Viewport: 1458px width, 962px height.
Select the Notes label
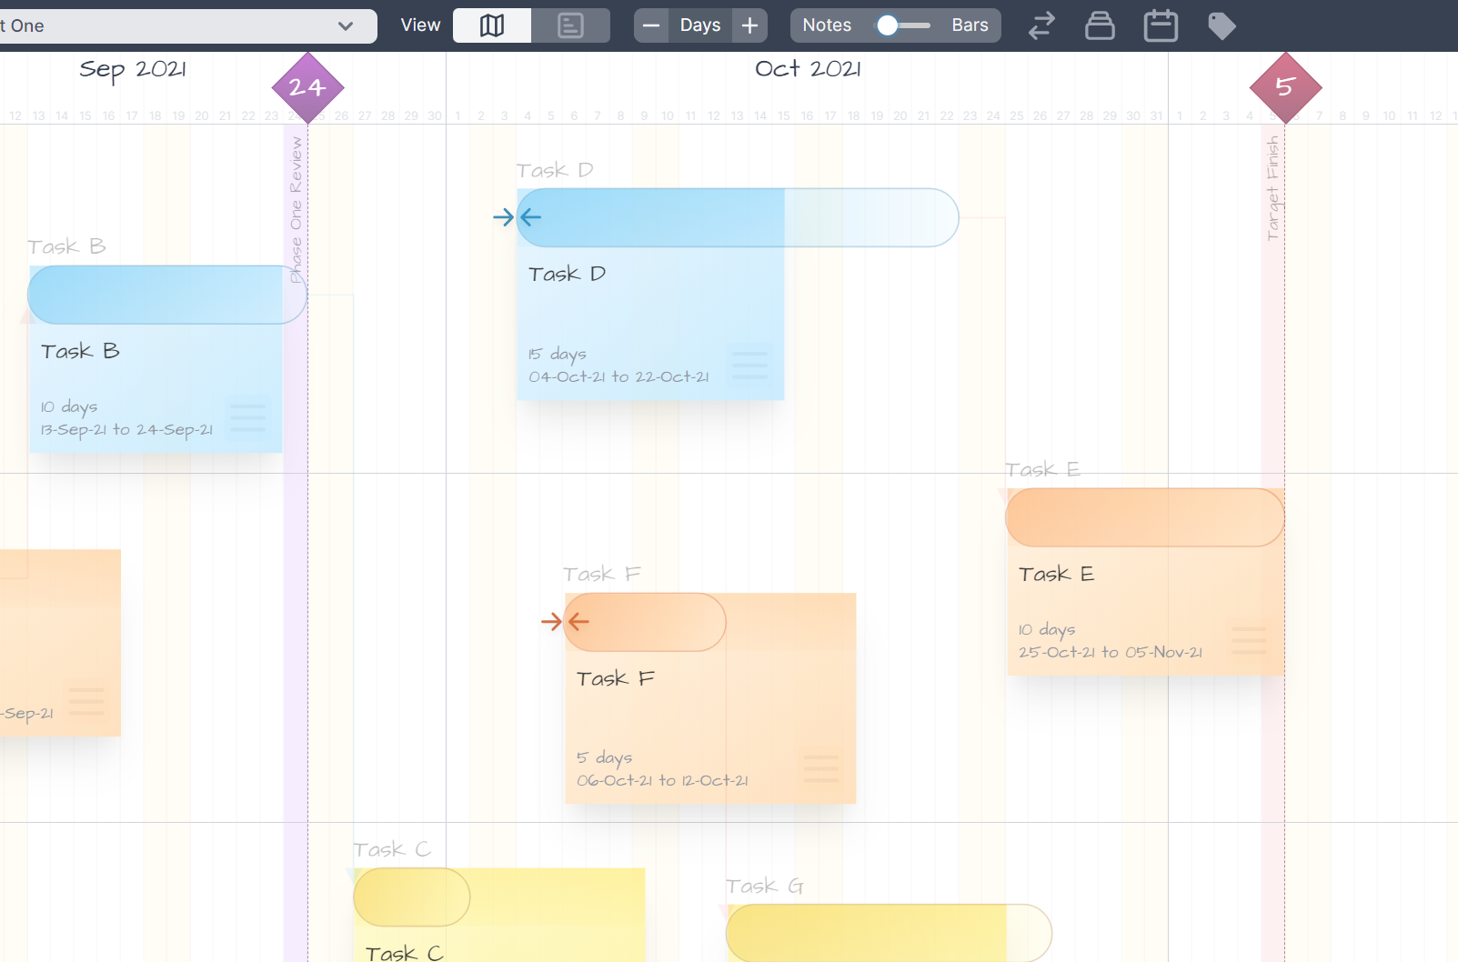(827, 25)
